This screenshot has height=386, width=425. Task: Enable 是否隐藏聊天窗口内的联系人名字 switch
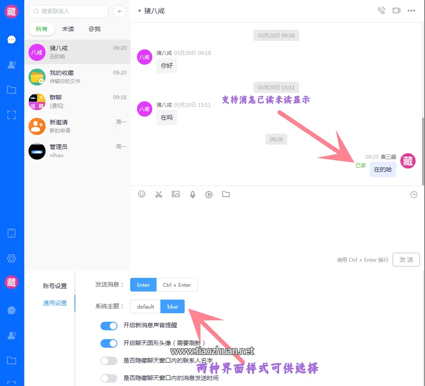click(x=109, y=361)
